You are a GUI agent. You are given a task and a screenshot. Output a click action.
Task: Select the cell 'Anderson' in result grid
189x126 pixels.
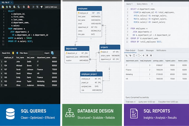tap(30, 85)
